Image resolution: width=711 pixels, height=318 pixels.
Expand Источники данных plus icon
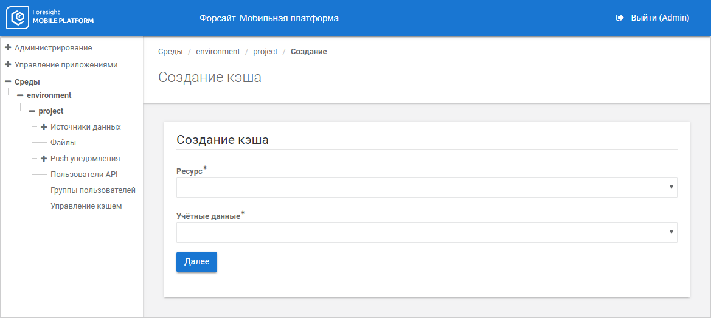pyautogui.click(x=44, y=127)
